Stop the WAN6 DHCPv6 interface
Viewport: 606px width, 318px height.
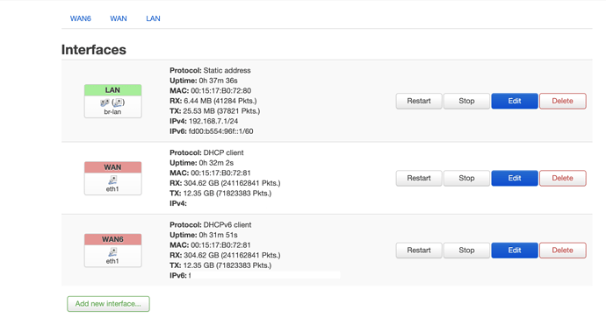[x=466, y=251]
